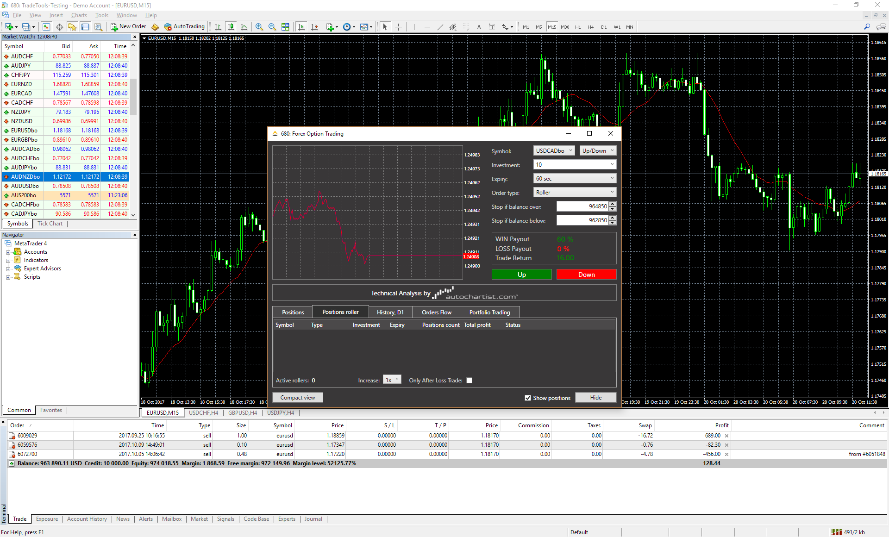
Task: Switch to the Portfolio Trading tab
Action: coord(489,312)
